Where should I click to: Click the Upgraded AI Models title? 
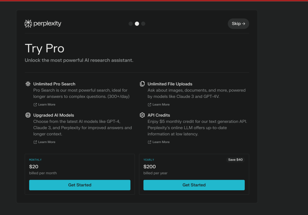pyautogui.click(x=54, y=115)
